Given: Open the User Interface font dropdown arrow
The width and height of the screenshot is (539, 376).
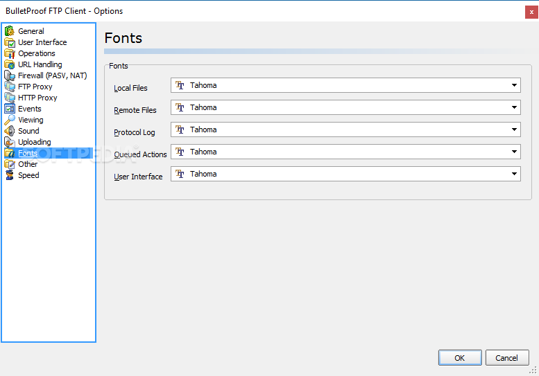Looking at the screenshot, I should (x=514, y=174).
